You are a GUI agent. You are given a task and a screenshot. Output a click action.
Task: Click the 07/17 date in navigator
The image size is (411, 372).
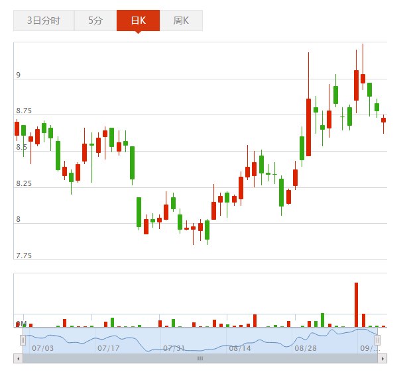pyautogui.click(x=108, y=348)
